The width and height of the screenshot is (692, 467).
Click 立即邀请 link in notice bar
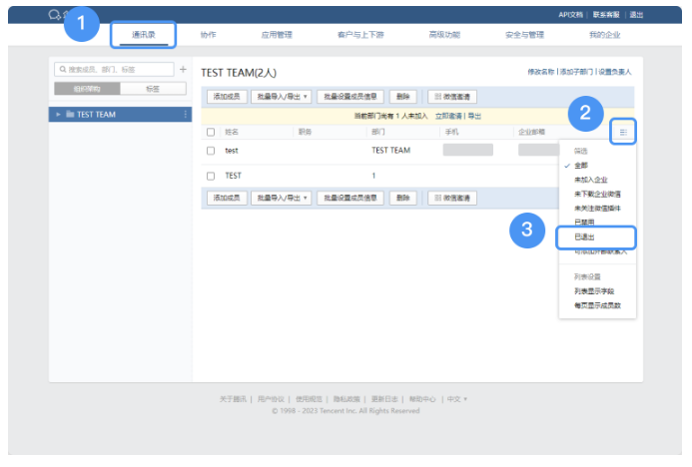[x=449, y=116]
